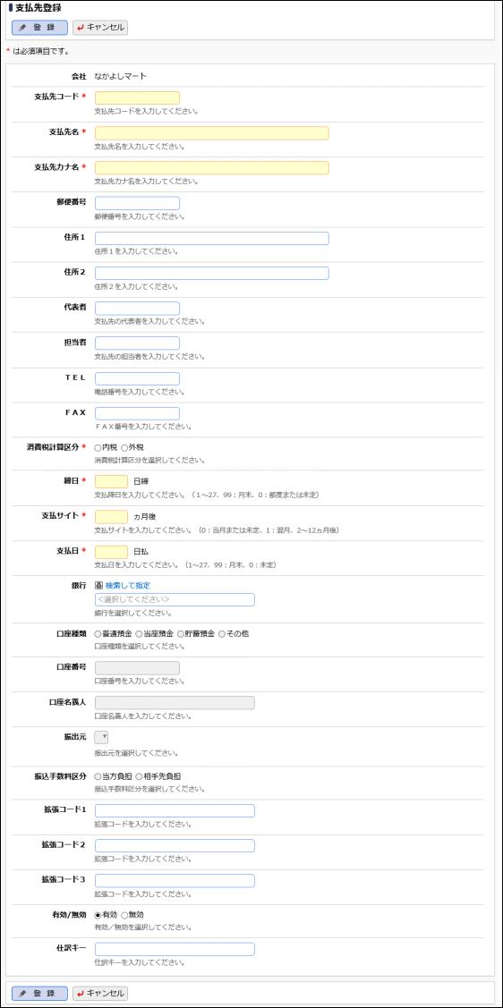The image size is (503, 1008).
Task: Choose 普通預金 account type
Action: (x=98, y=633)
